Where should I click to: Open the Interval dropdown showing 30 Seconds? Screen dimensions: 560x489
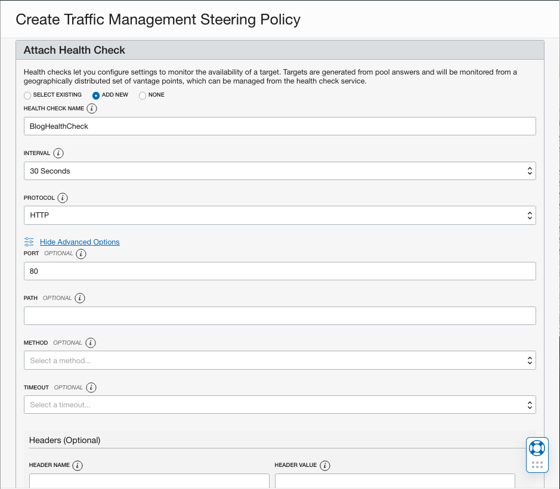coord(280,171)
